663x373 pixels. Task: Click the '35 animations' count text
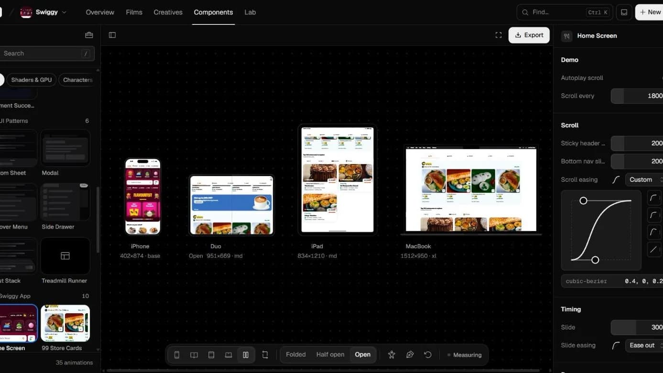[75, 362]
